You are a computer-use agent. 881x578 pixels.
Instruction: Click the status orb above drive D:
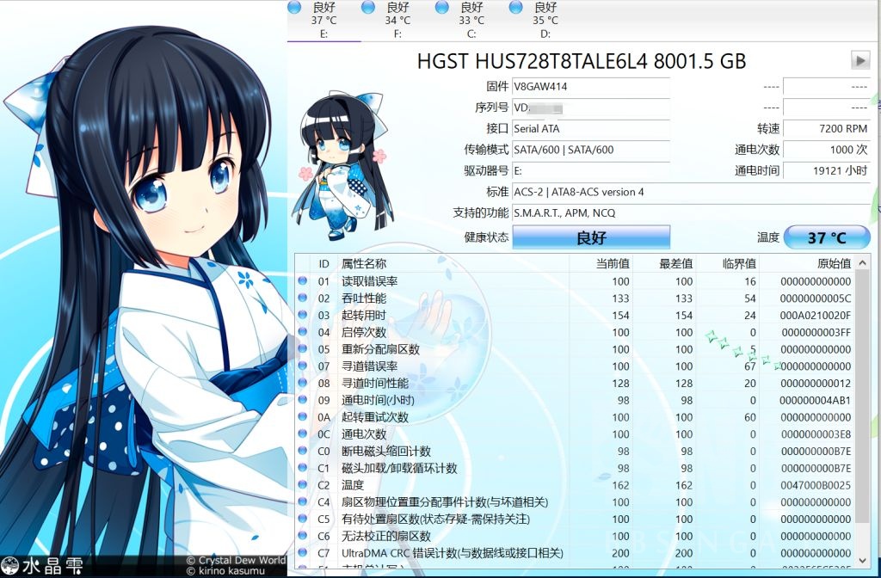click(x=515, y=7)
